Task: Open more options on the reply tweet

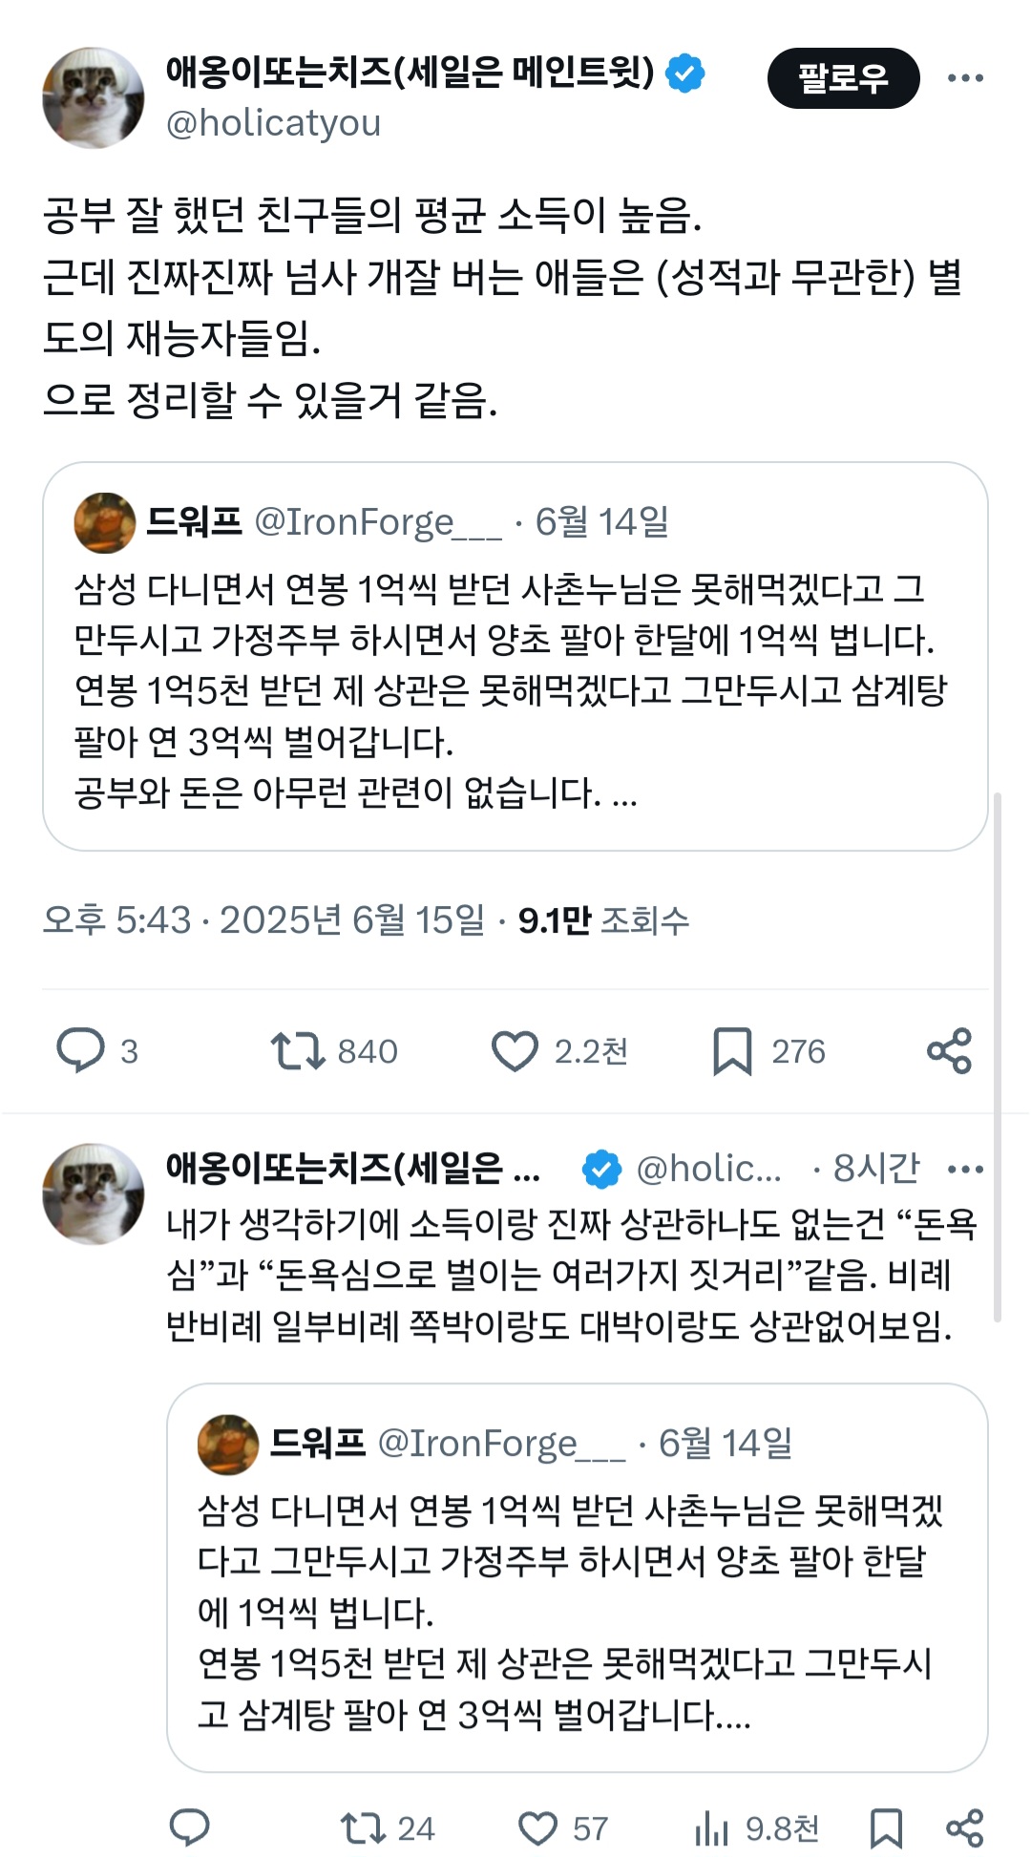Action: click(965, 1169)
